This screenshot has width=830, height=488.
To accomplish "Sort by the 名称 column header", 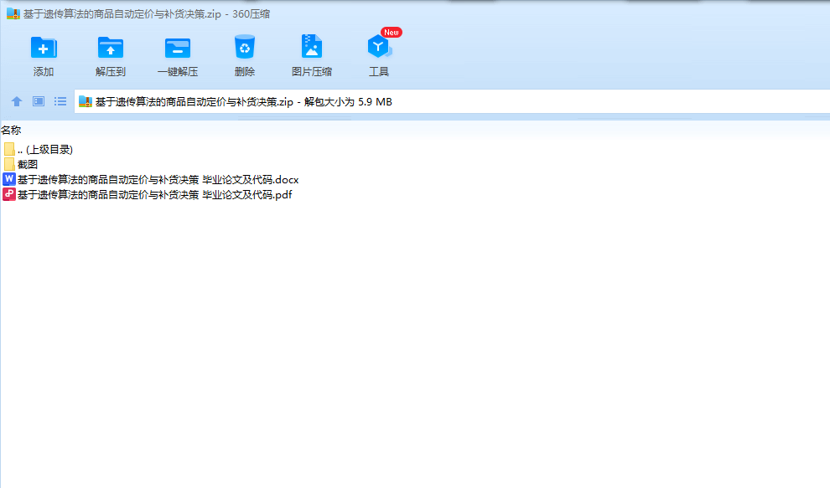I will coord(11,130).
